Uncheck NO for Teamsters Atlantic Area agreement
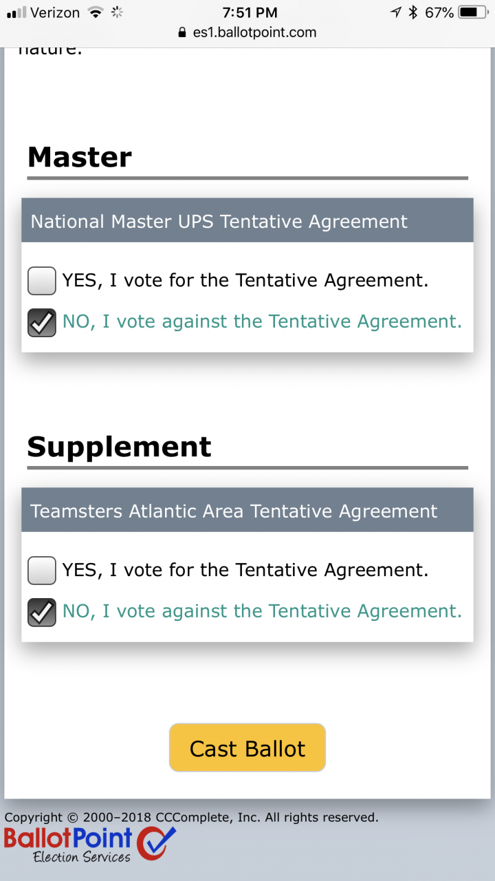The width and height of the screenshot is (495, 881). click(x=42, y=612)
